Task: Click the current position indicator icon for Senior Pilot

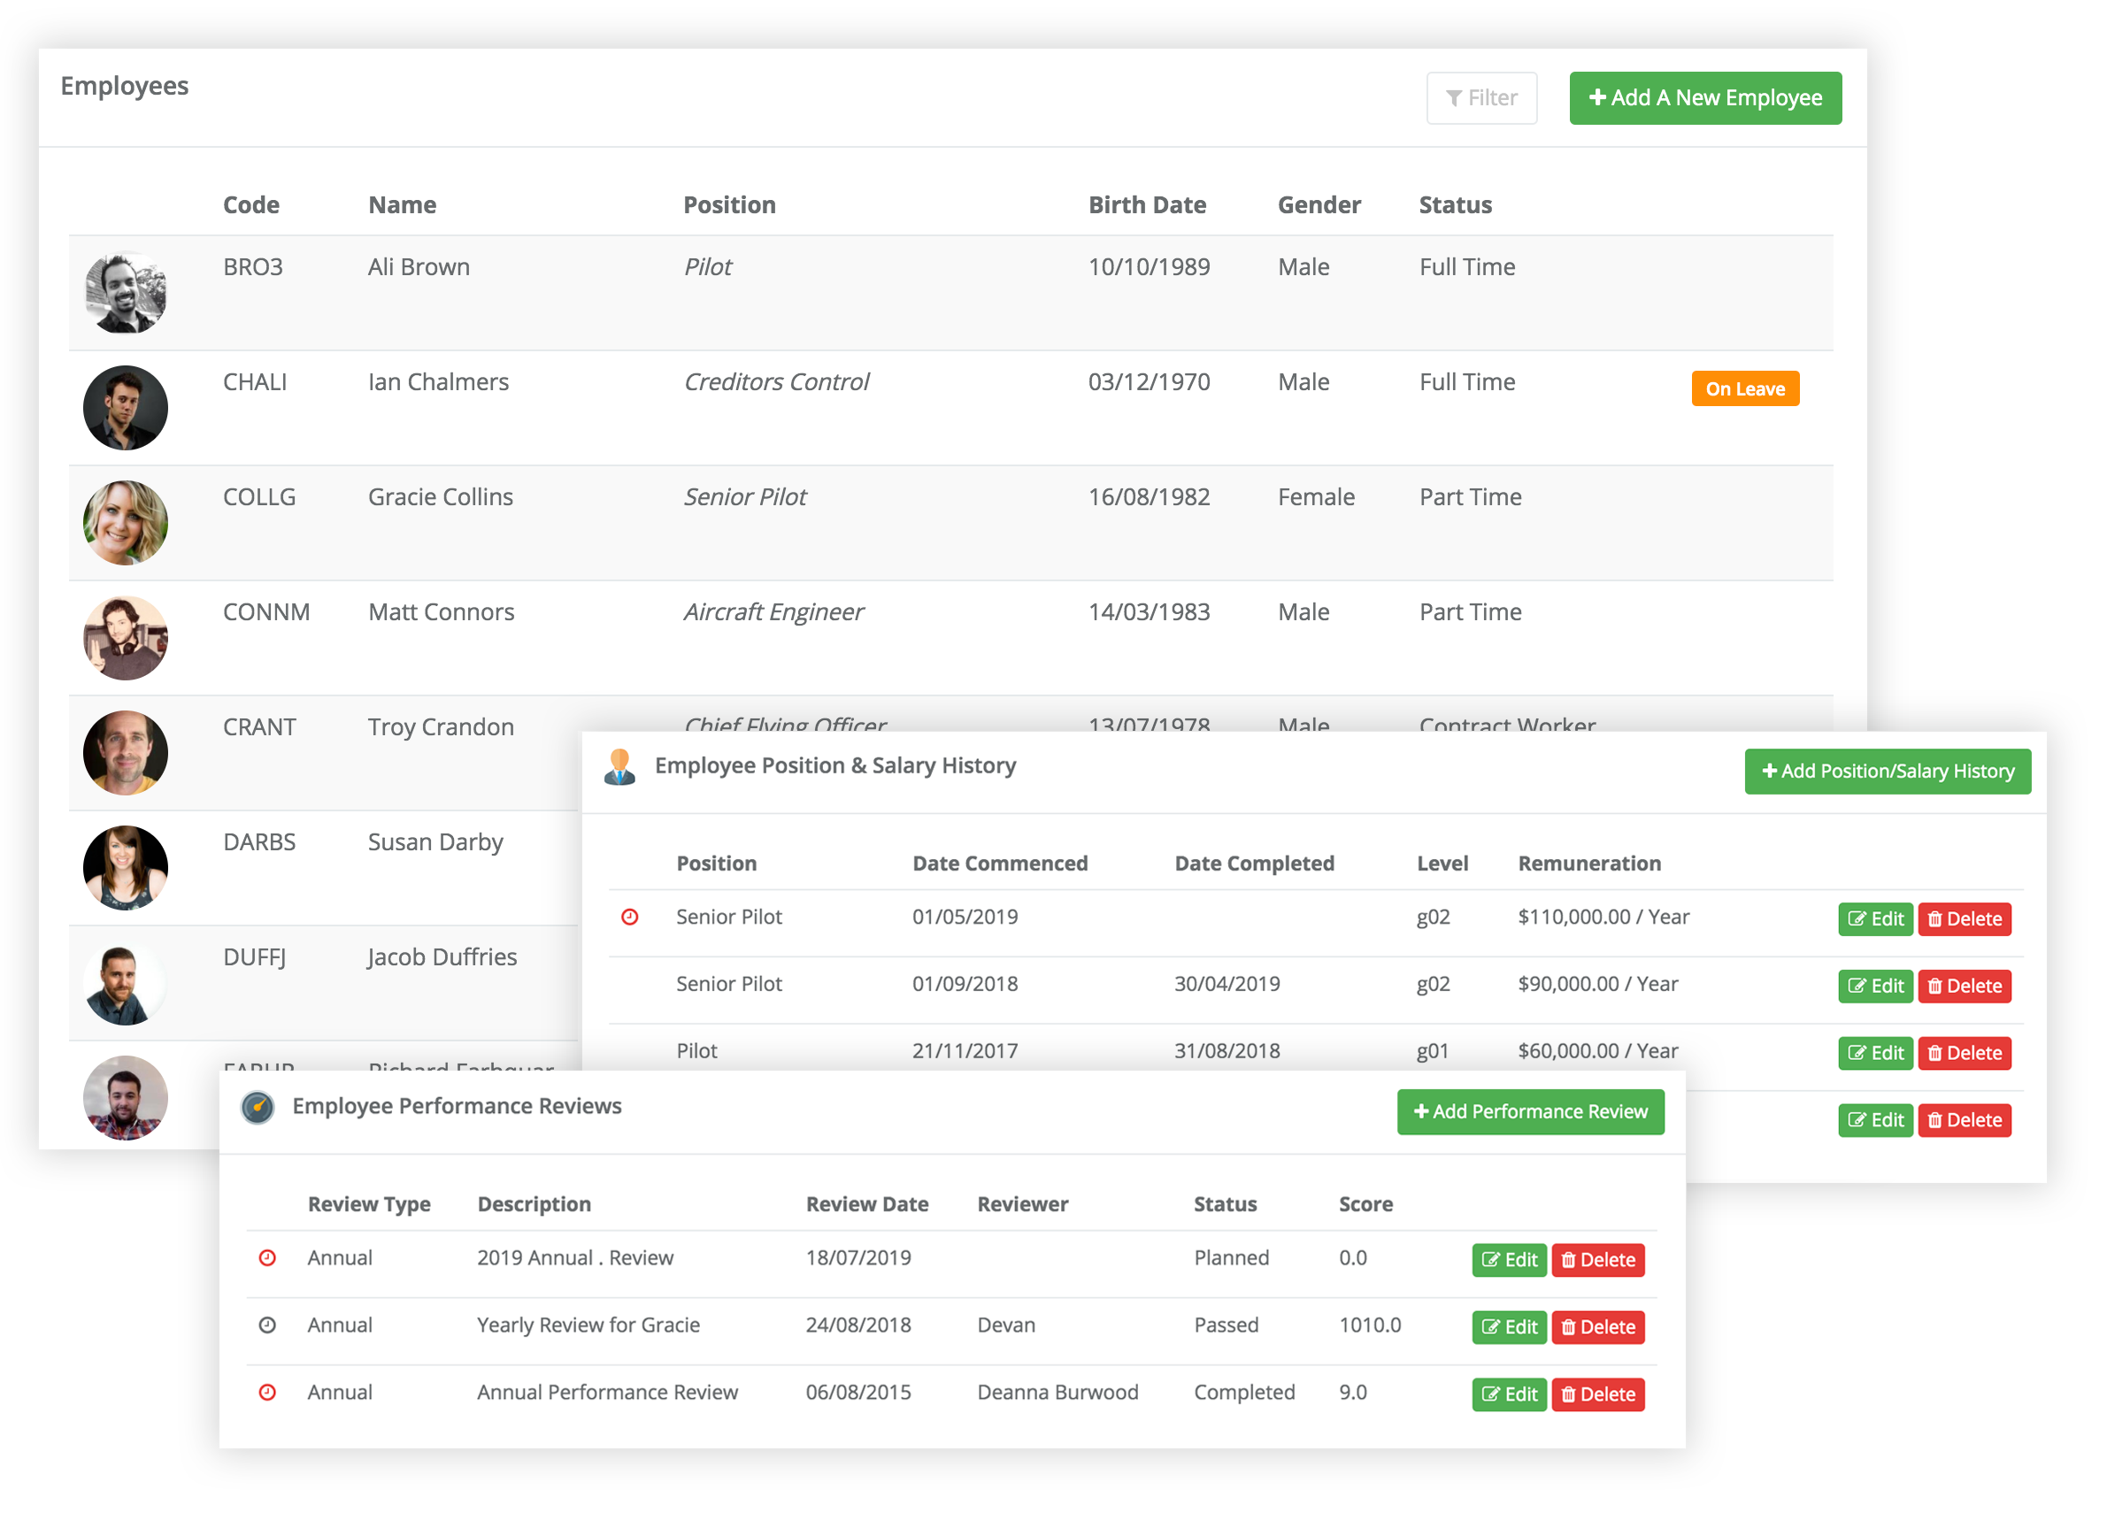Action: pos(632,914)
